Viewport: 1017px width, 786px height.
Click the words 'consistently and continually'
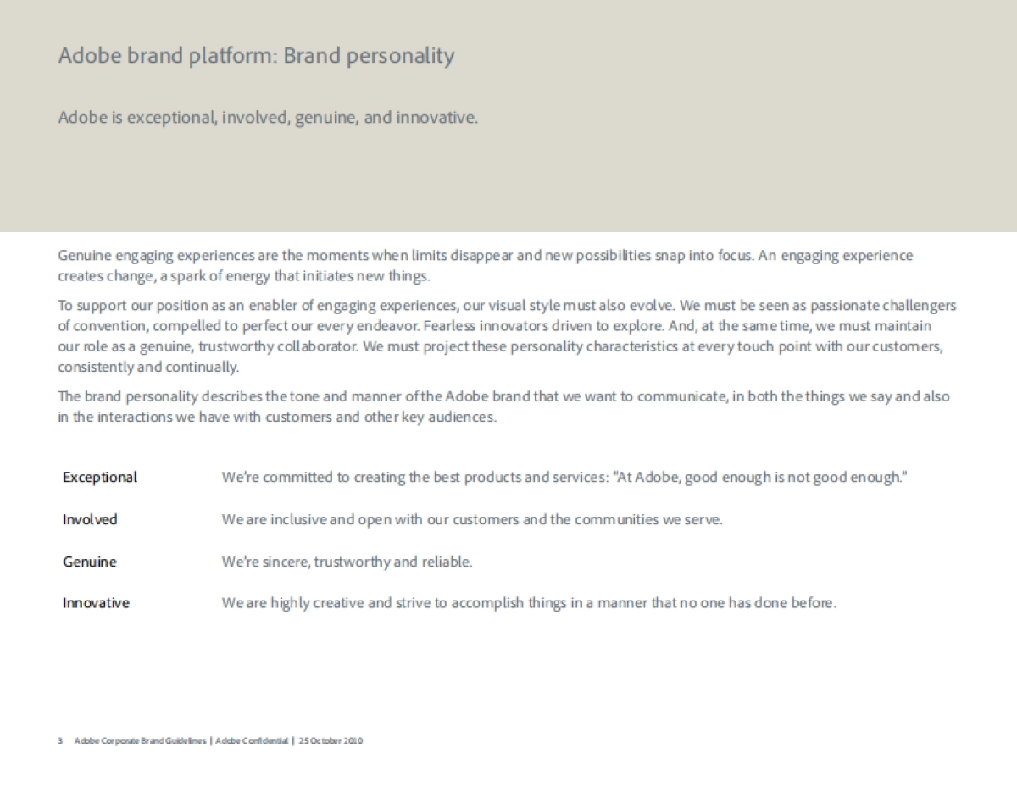click(x=148, y=368)
